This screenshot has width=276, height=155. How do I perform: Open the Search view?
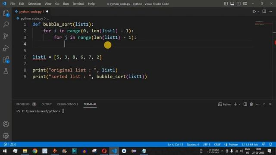(6, 25)
